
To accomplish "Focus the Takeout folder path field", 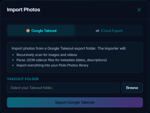I will [63, 88].
